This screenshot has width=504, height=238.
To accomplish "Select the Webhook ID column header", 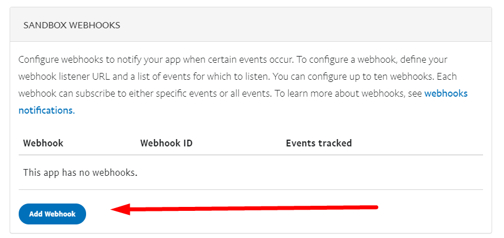I will pyautogui.click(x=166, y=143).
